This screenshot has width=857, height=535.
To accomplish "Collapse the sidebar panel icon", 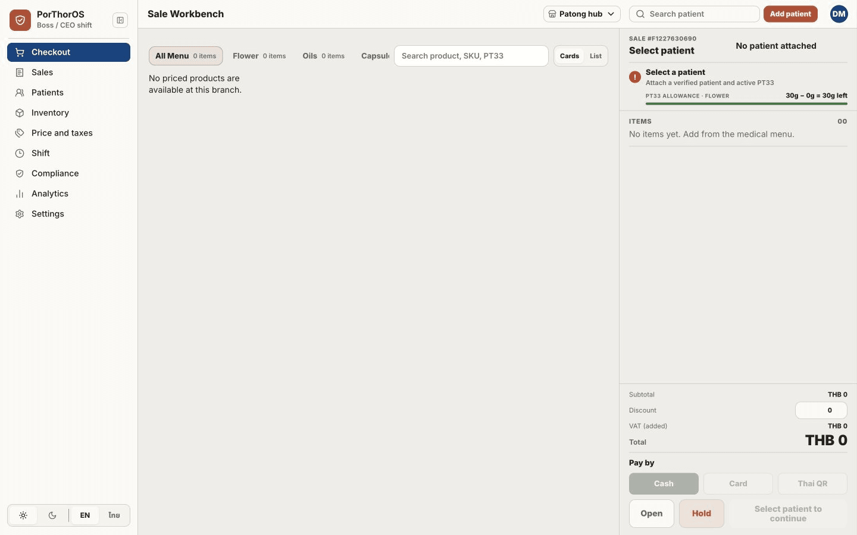I will point(120,20).
